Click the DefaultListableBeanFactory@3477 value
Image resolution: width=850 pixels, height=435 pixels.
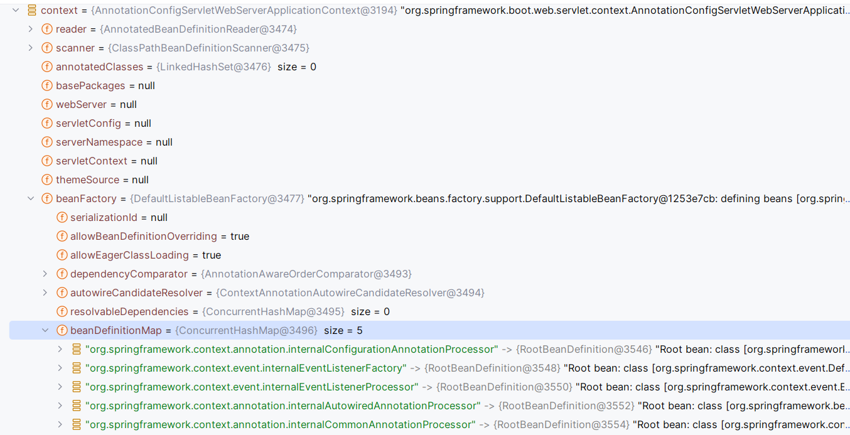[x=217, y=198]
